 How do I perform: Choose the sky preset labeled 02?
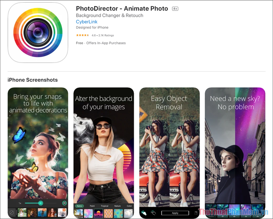pos(234,211)
